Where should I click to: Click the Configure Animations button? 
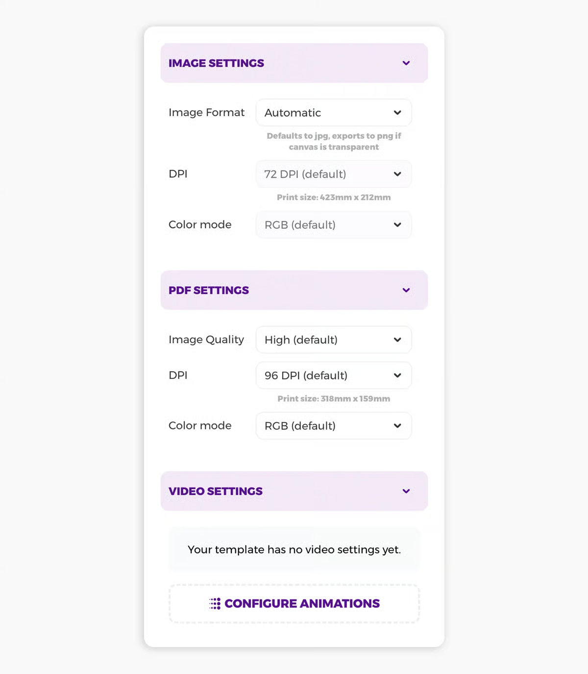(294, 603)
